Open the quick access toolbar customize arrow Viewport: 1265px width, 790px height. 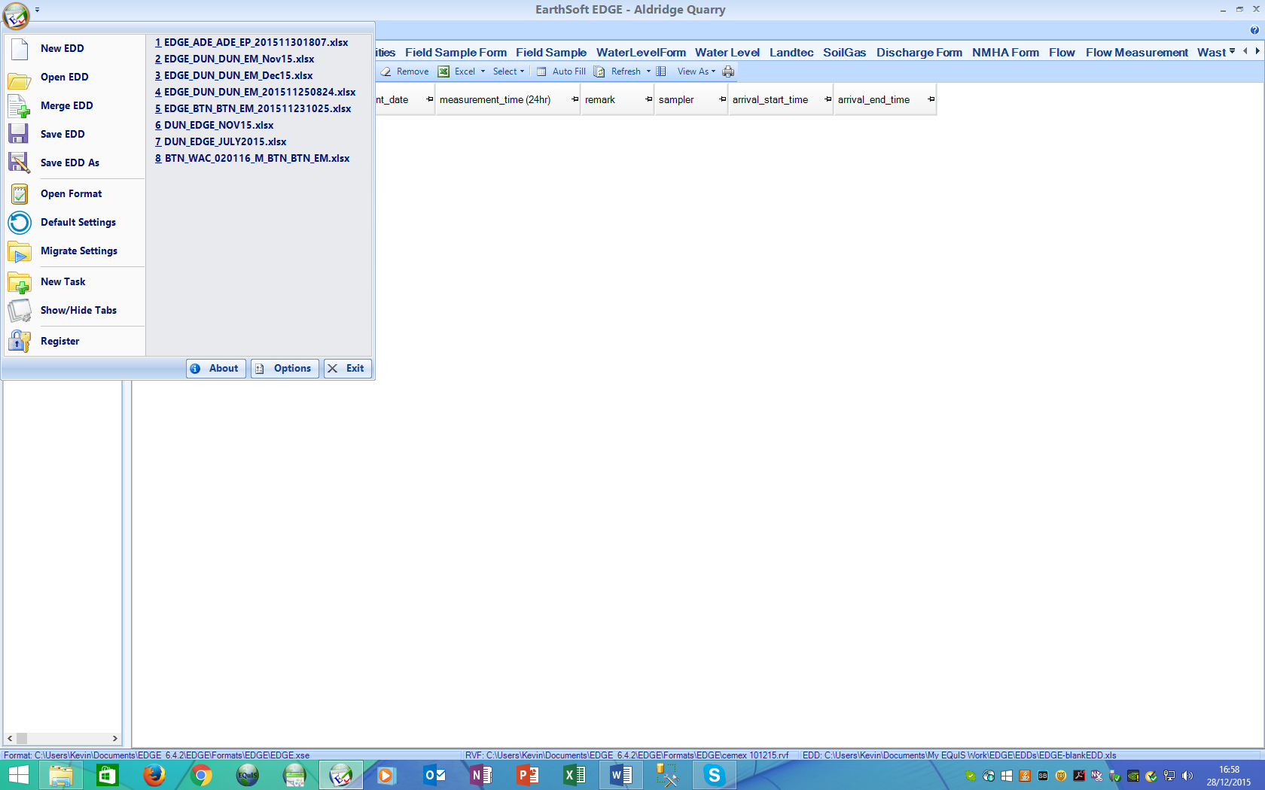(37, 11)
